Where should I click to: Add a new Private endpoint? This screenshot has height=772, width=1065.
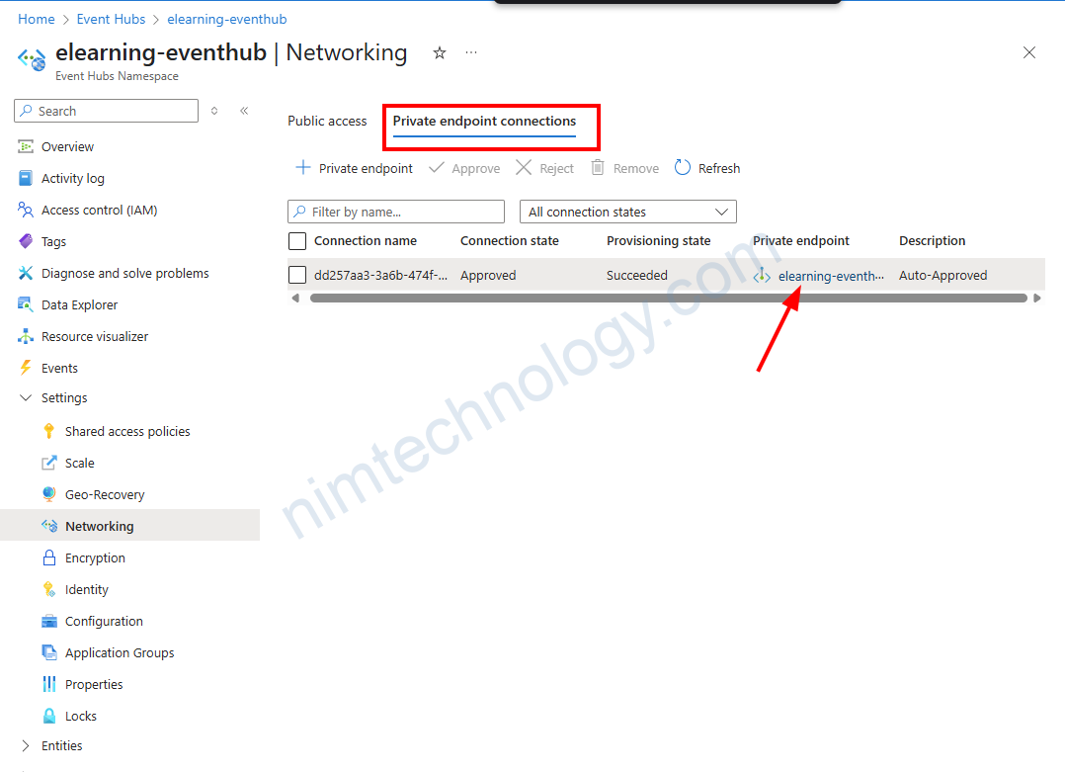click(355, 168)
